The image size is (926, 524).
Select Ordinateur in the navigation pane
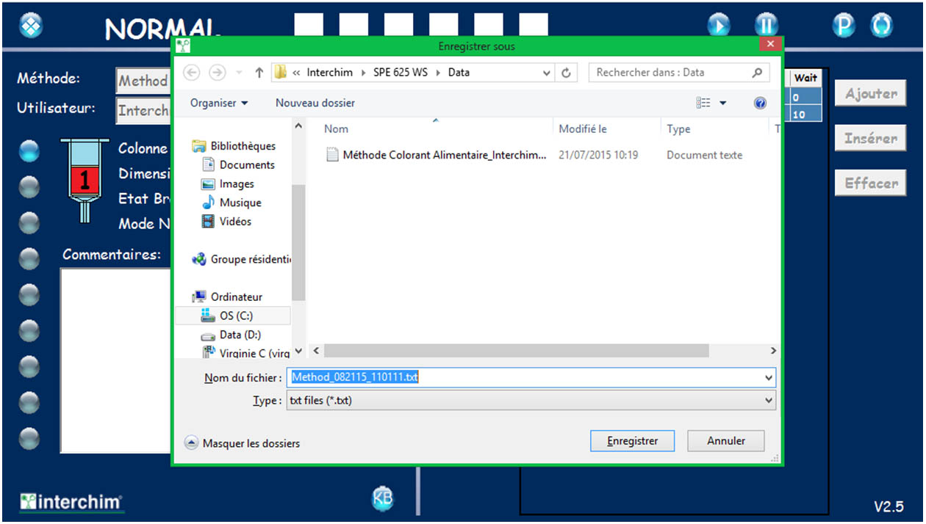click(228, 297)
